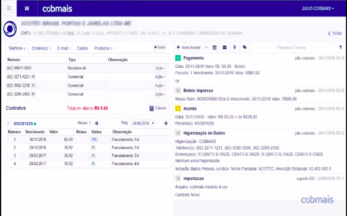Switch to the Telefone tab
347x216 pixels.
tap(17, 48)
